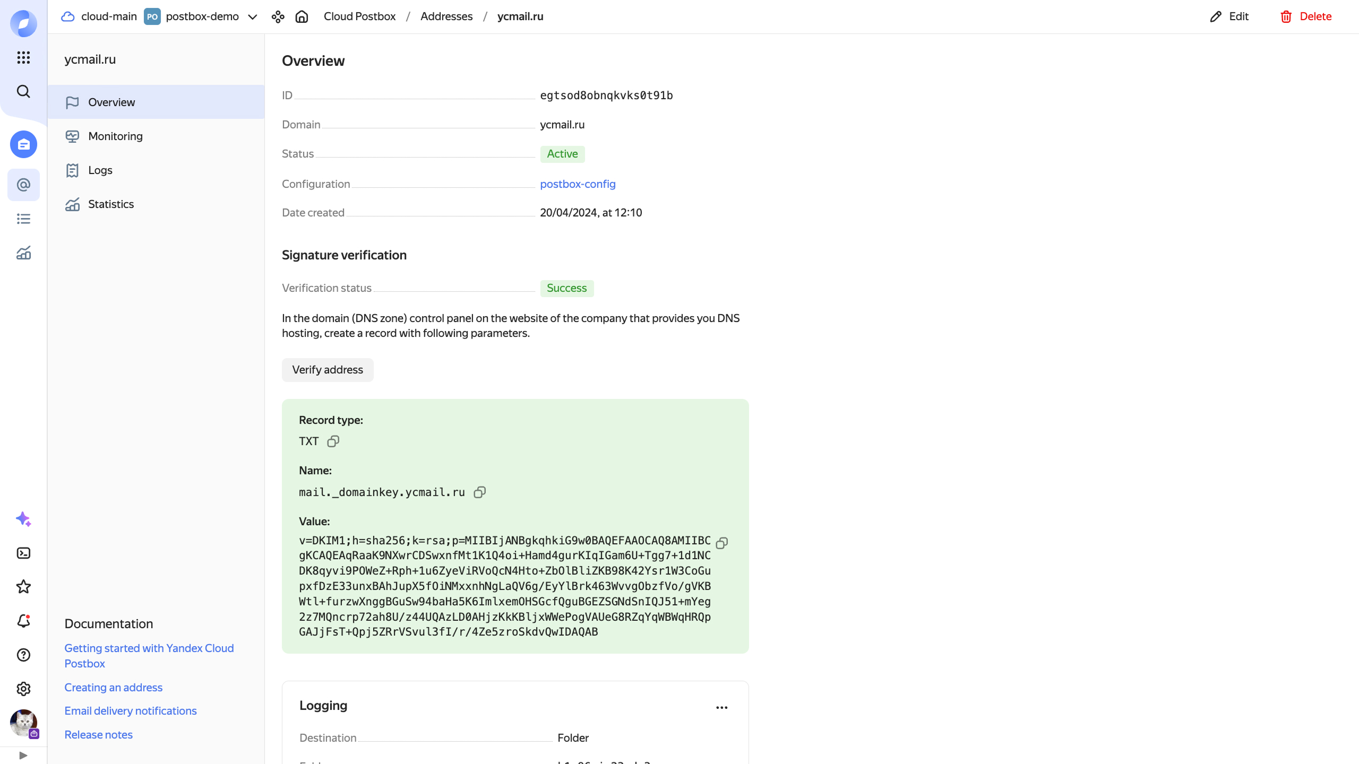This screenshot has height=764, width=1359.
Task: Open the help question mark icon
Action: (23, 655)
